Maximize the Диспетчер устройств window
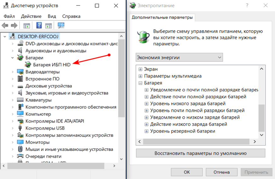 tap(97, 6)
